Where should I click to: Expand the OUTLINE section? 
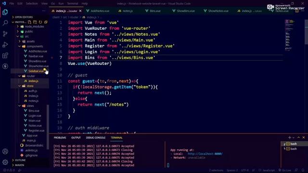click(20, 160)
